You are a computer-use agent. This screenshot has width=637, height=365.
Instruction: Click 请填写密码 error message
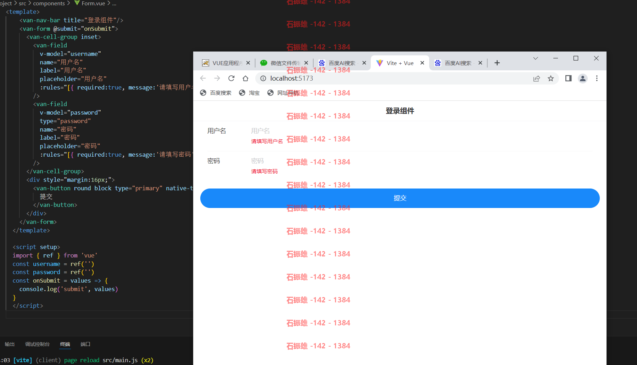click(x=264, y=171)
